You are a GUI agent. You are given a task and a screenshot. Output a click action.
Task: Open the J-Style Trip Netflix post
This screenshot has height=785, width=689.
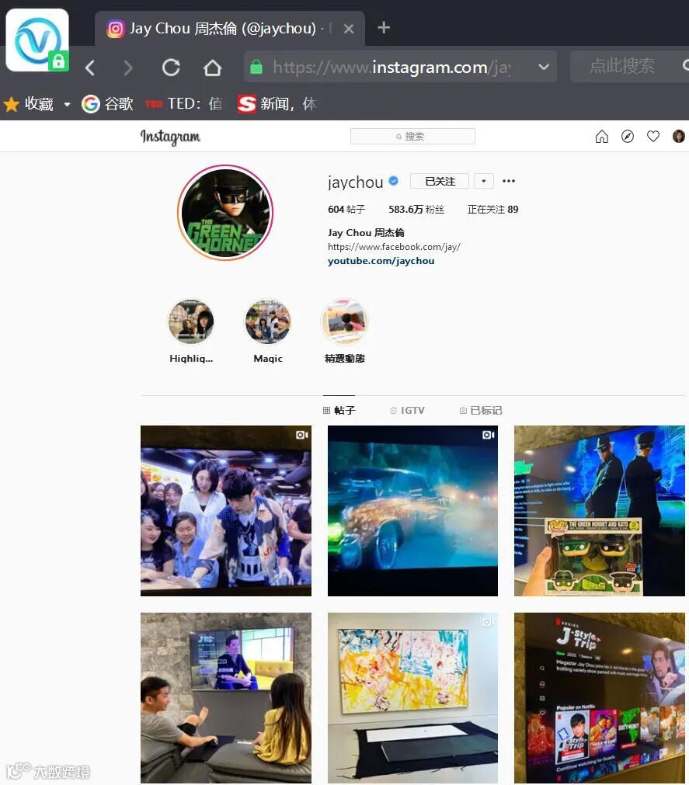tap(600, 698)
